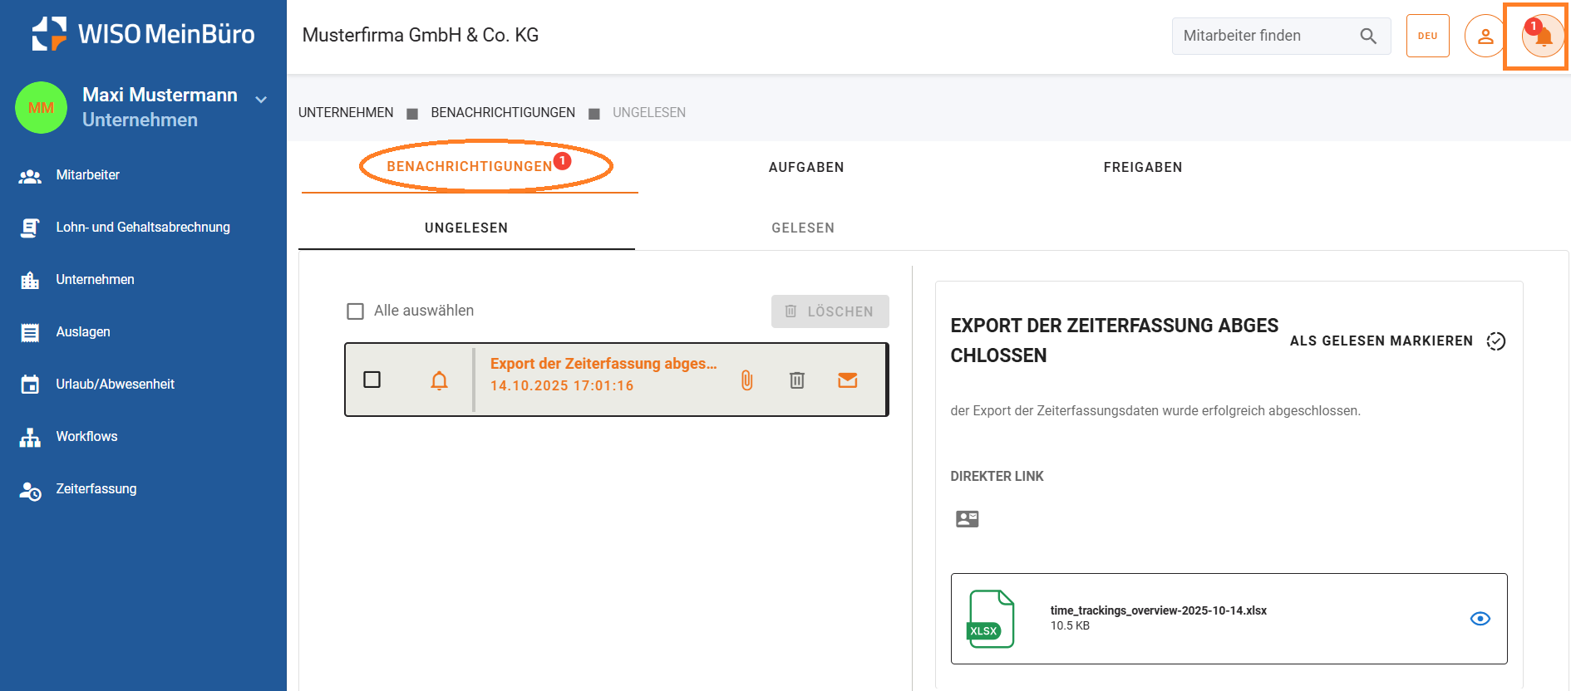Click the orange envelope icon

(x=847, y=380)
